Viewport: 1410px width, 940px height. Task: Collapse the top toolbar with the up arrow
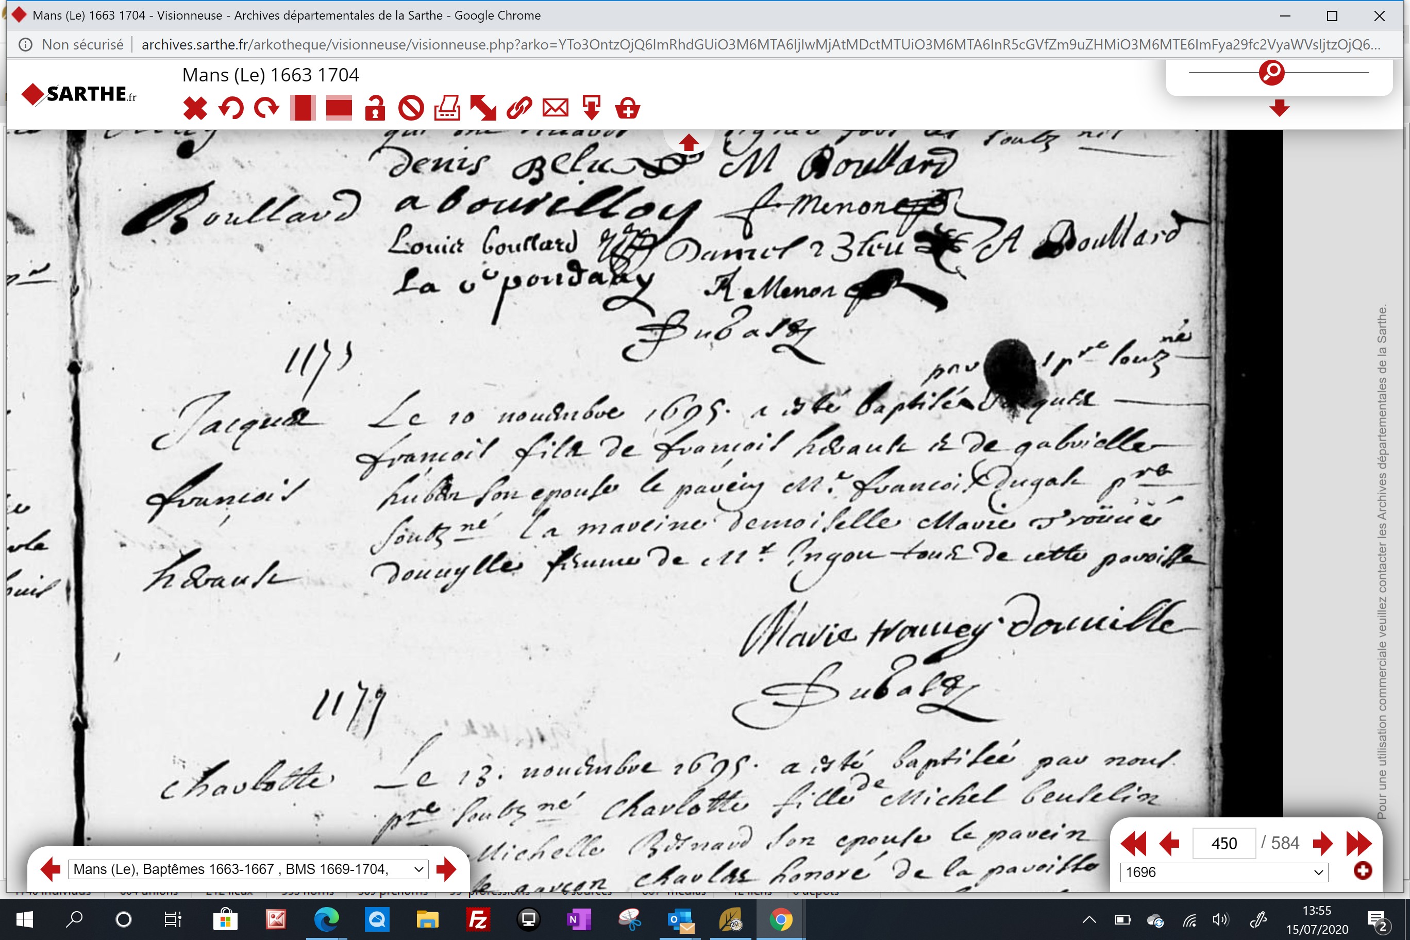(x=688, y=142)
